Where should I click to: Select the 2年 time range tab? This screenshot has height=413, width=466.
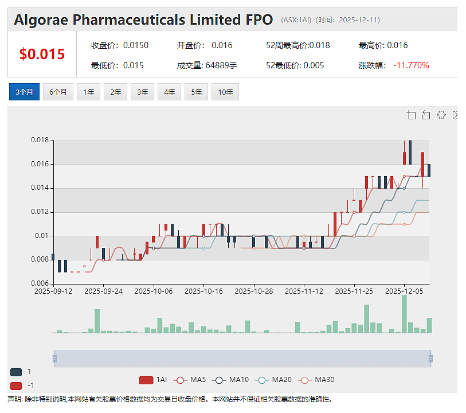(116, 92)
